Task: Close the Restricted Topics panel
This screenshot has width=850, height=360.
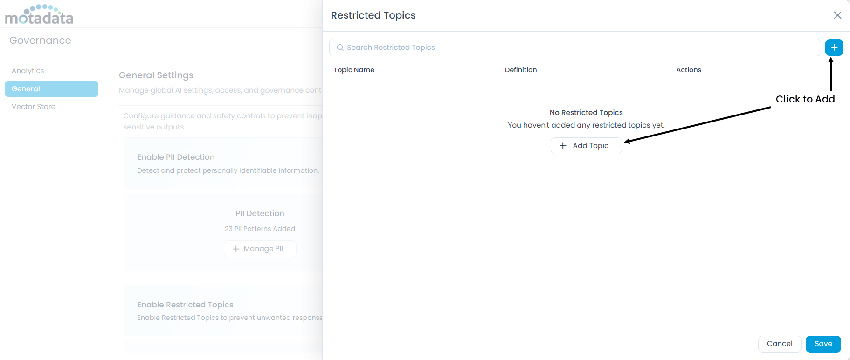Action: pyautogui.click(x=837, y=15)
